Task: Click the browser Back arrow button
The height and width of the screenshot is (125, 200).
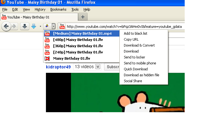Action: pos(6,26)
